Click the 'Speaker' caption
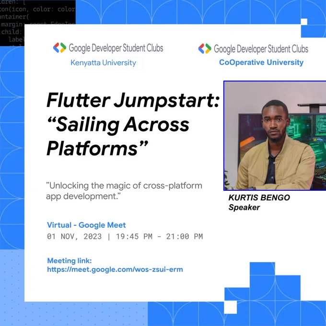 pos(244,208)
